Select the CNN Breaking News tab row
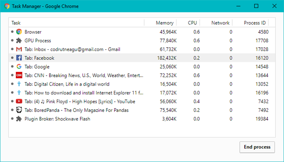This screenshot has width=284, height=162. coord(142,75)
